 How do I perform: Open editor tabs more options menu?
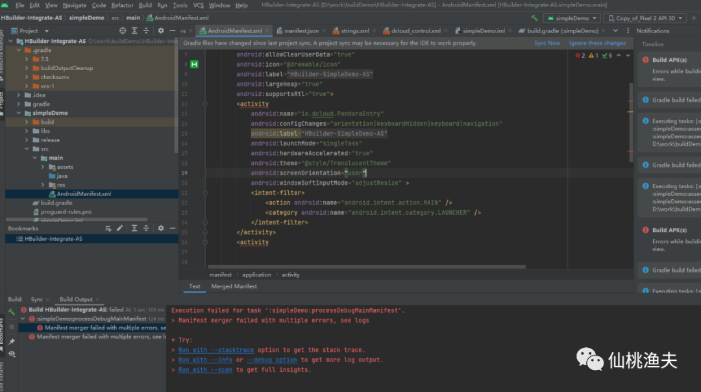tap(628, 31)
